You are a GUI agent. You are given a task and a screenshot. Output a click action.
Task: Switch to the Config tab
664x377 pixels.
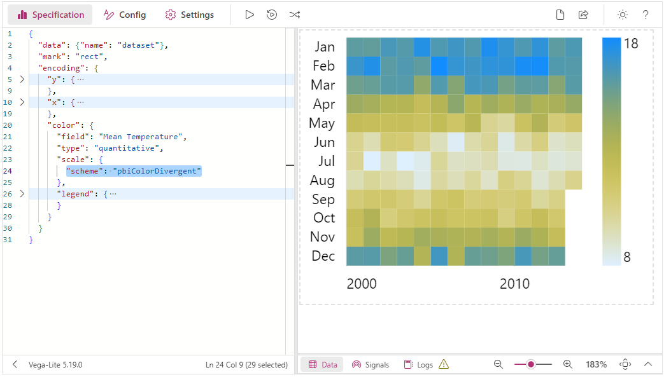pos(125,15)
